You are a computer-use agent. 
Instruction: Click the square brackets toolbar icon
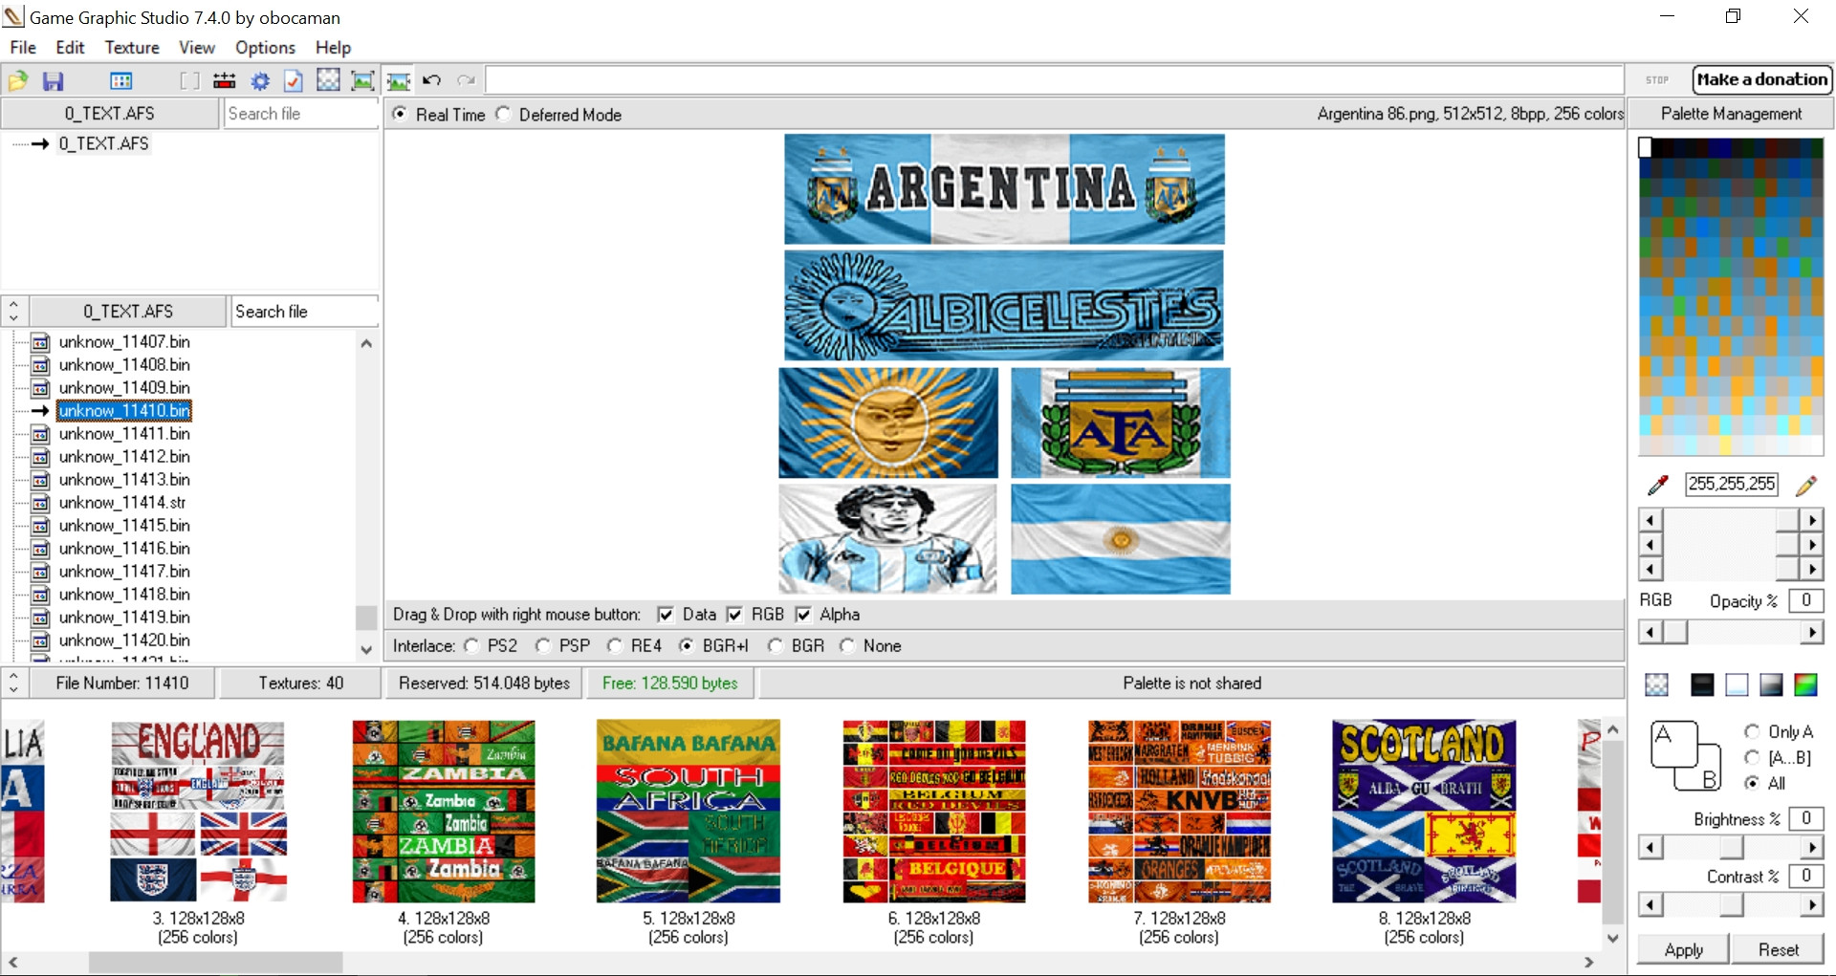pyautogui.click(x=190, y=81)
